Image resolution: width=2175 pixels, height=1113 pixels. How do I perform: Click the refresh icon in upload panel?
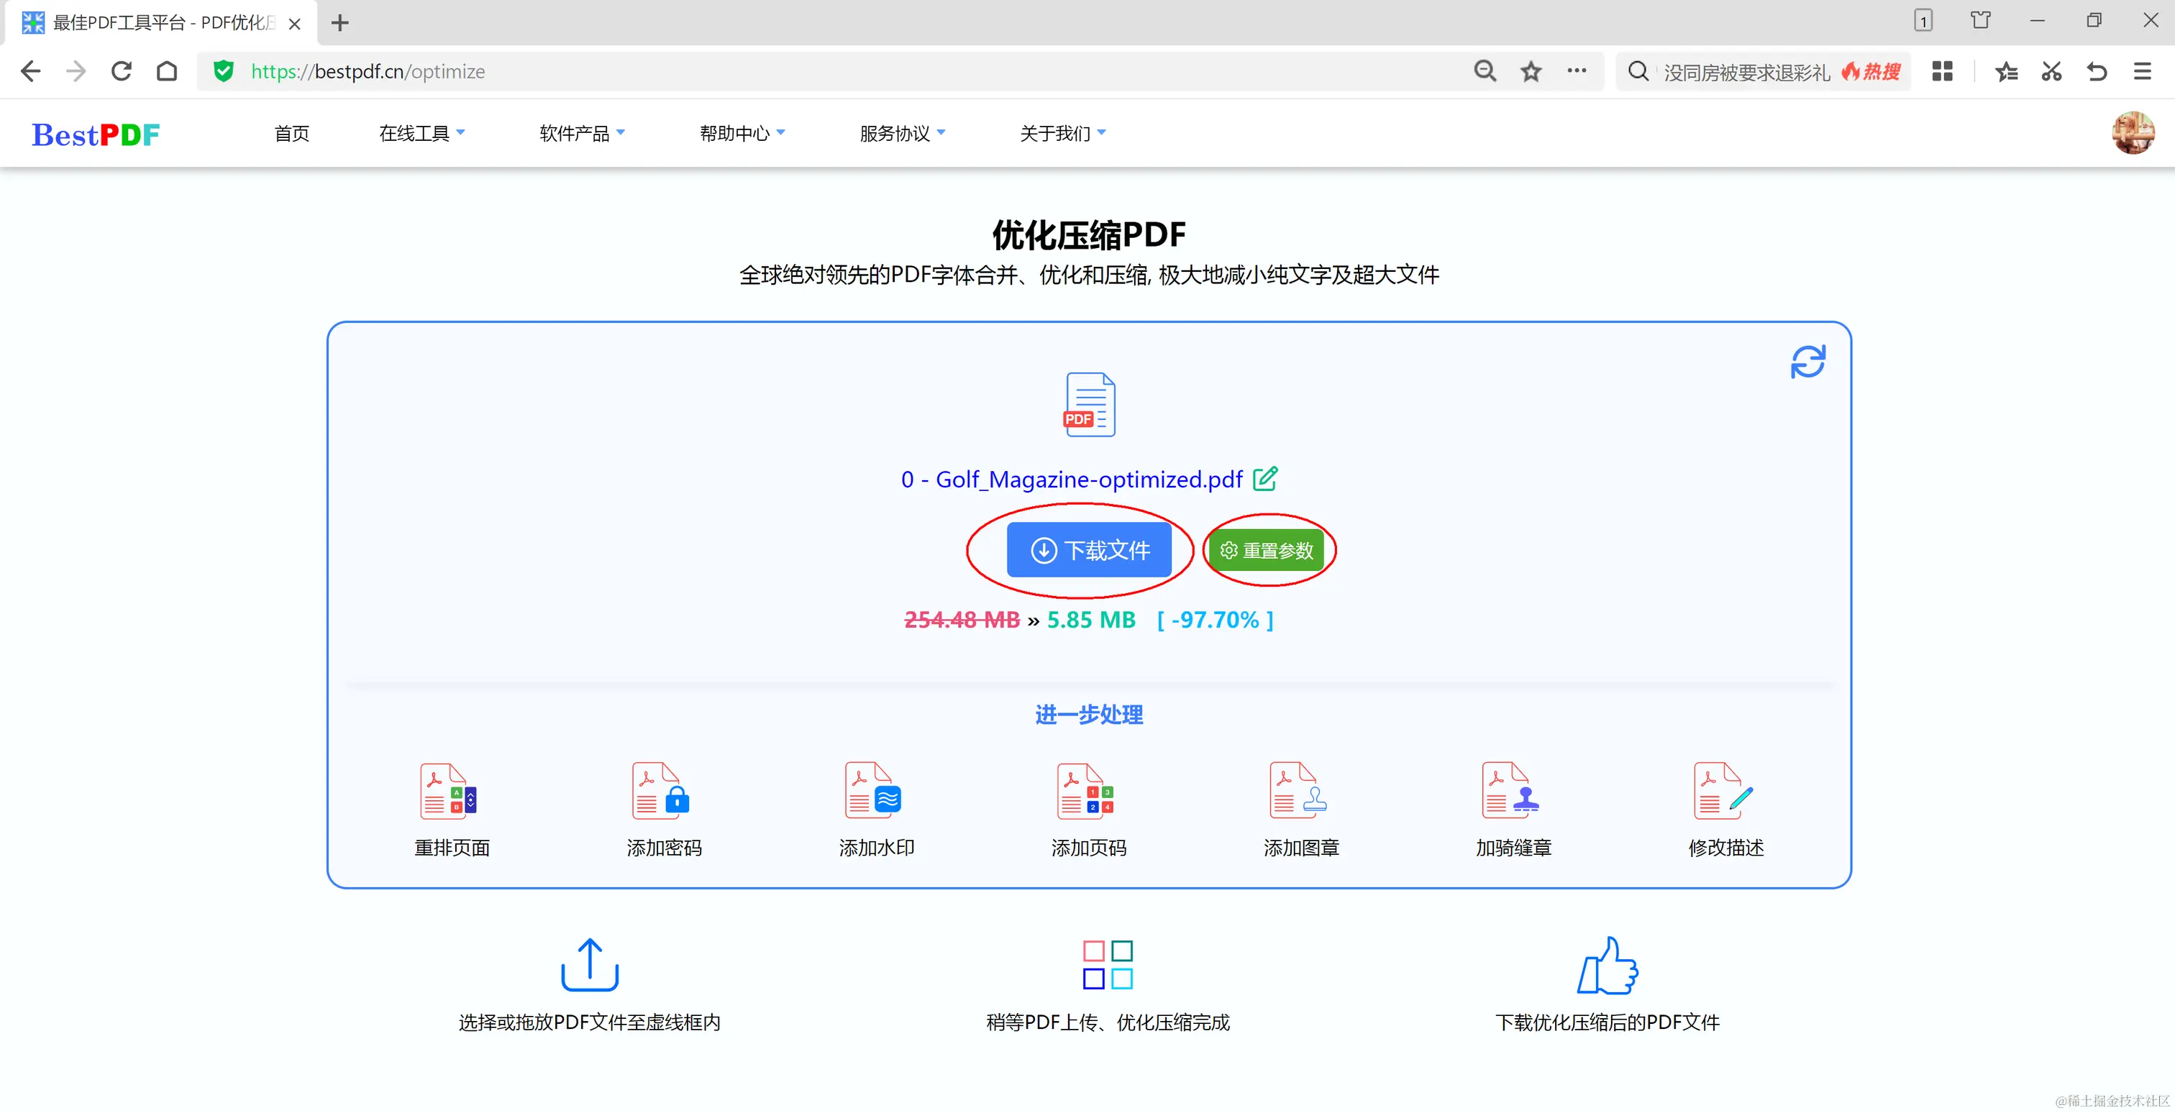(1807, 362)
